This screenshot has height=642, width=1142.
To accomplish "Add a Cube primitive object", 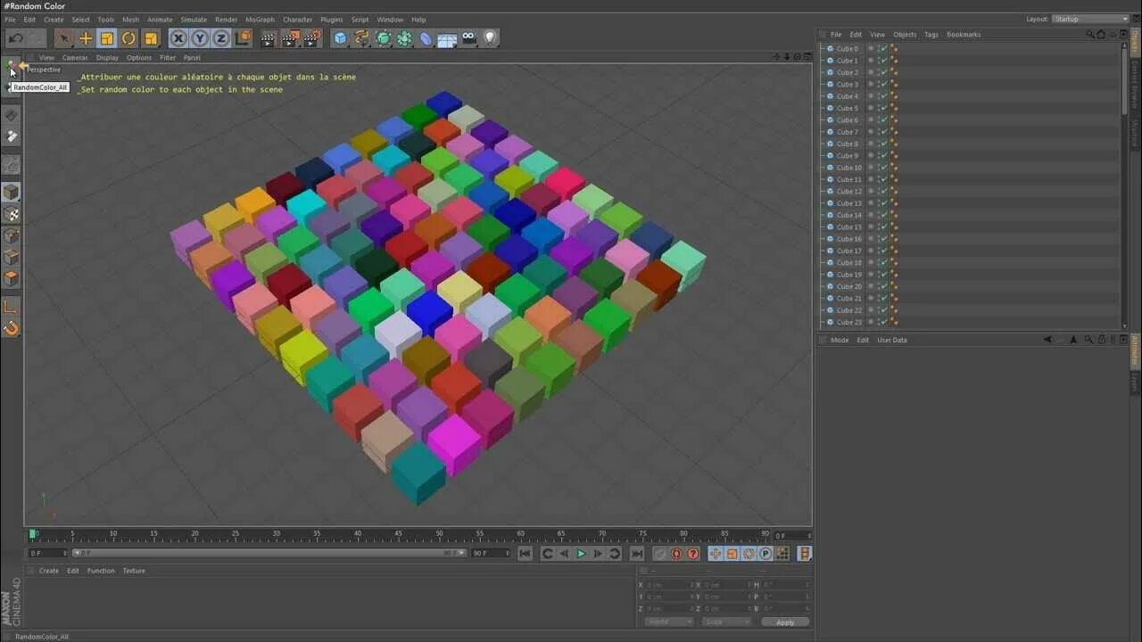I will [x=340, y=38].
